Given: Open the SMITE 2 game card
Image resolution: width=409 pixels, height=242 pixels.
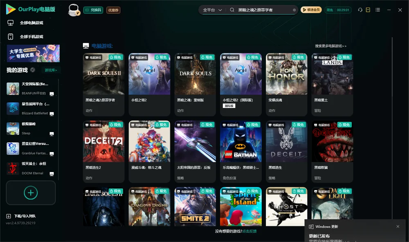Looking at the screenshot, I should click(x=195, y=206).
